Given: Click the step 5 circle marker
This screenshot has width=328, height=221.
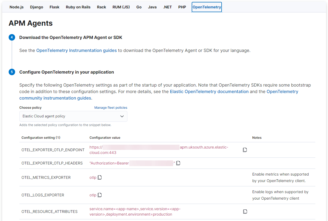Looking at the screenshot, I should [x=12, y=72].
